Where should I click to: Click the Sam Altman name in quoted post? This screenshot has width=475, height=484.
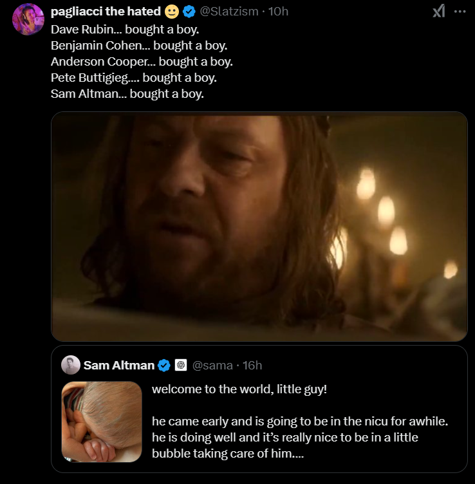(119, 366)
